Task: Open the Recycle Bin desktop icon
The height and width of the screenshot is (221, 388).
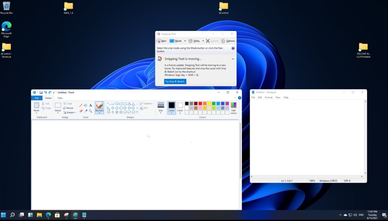Action: tap(6, 8)
